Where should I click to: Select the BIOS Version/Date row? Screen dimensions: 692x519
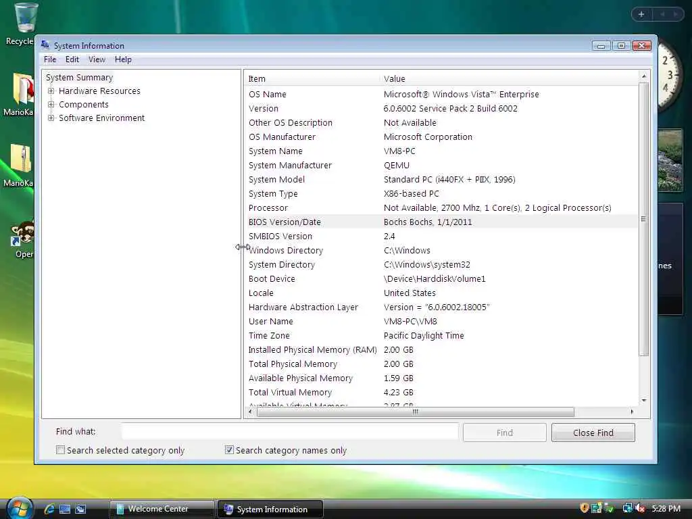pyautogui.click(x=441, y=222)
